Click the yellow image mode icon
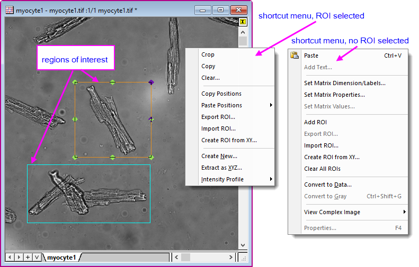 pyautogui.click(x=243, y=22)
